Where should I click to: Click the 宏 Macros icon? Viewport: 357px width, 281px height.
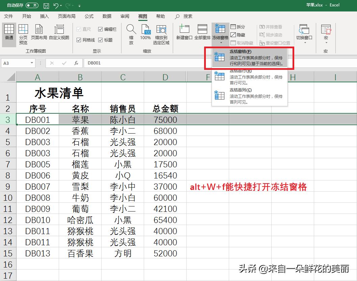[x=326, y=30]
